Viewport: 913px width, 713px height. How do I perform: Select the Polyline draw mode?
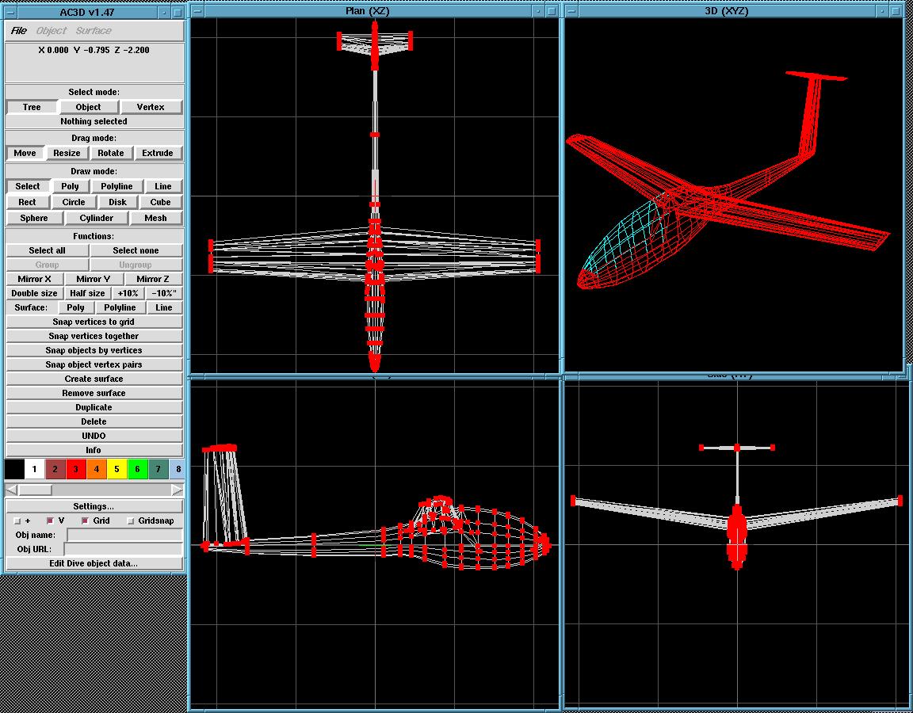[117, 186]
